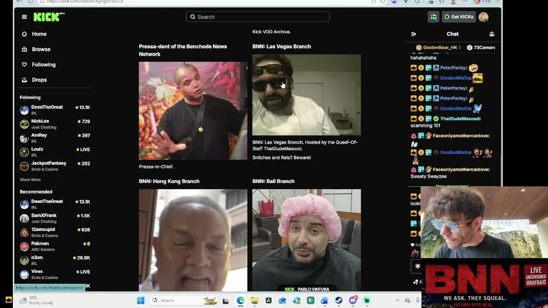This screenshot has height=308, width=548.
Task: Open Task View on the taskbar
Action: 226,300
